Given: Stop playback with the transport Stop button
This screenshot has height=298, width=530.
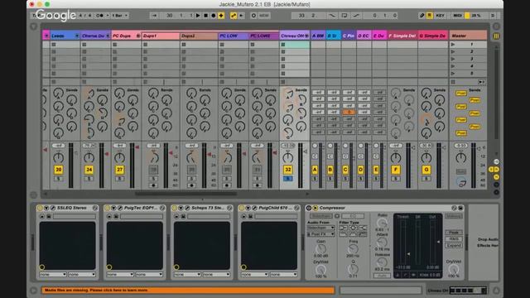Looking at the screenshot, I should [206, 16].
